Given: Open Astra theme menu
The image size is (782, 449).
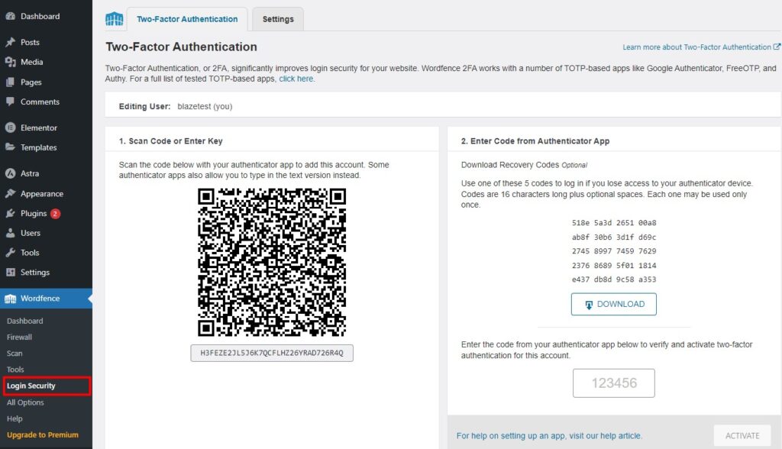Looking at the screenshot, I should pyautogui.click(x=30, y=173).
